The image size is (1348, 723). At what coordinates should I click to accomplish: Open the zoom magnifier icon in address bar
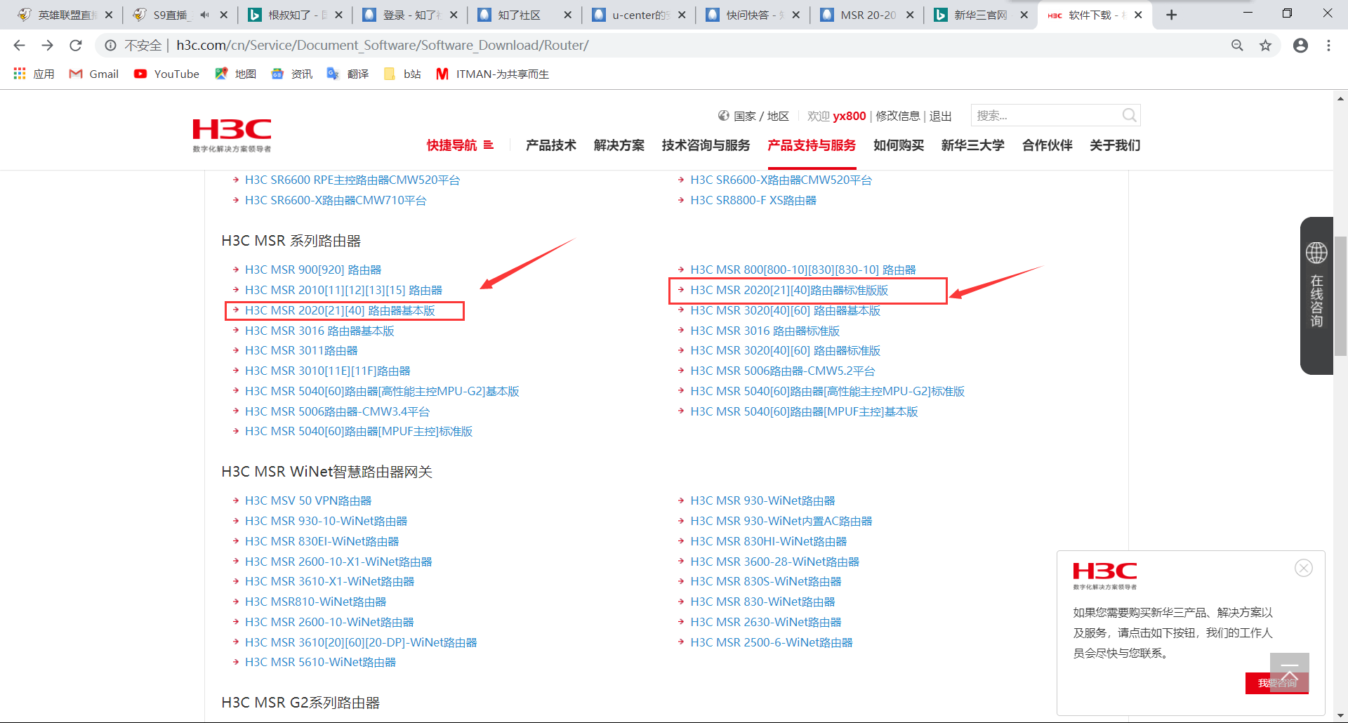(x=1237, y=46)
